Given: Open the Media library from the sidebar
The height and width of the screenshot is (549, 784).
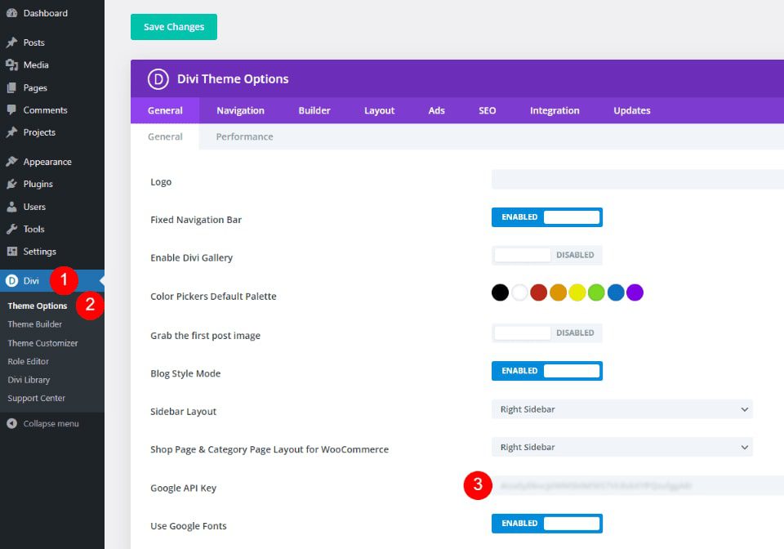Looking at the screenshot, I should tap(37, 65).
